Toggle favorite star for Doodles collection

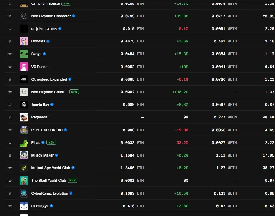tap(10, 41)
